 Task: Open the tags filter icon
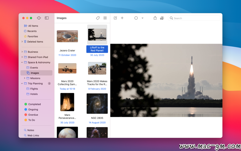98,18
